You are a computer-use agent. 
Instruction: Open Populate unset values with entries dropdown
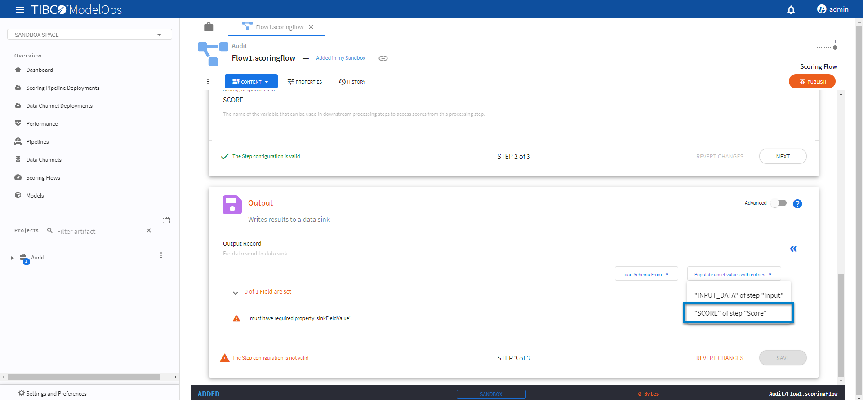[x=734, y=274]
